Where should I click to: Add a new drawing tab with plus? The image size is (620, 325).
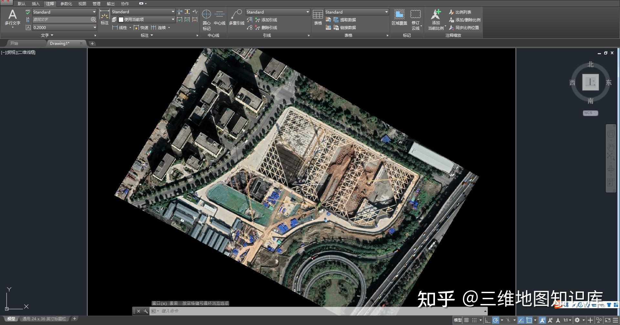pos(92,43)
